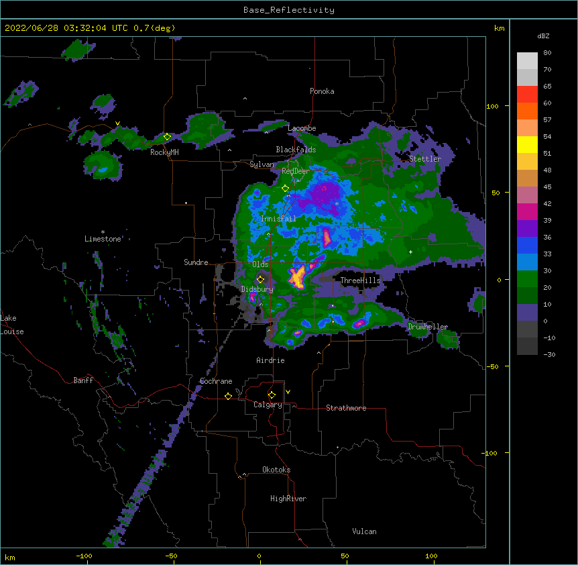The width and height of the screenshot is (578, 565).
Task: Click the km unit label at top right
Action: pyautogui.click(x=499, y=28)
